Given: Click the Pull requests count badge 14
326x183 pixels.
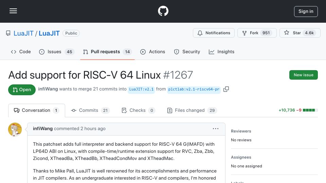Looking at the screenshot, I should click(x=127, y=52).
